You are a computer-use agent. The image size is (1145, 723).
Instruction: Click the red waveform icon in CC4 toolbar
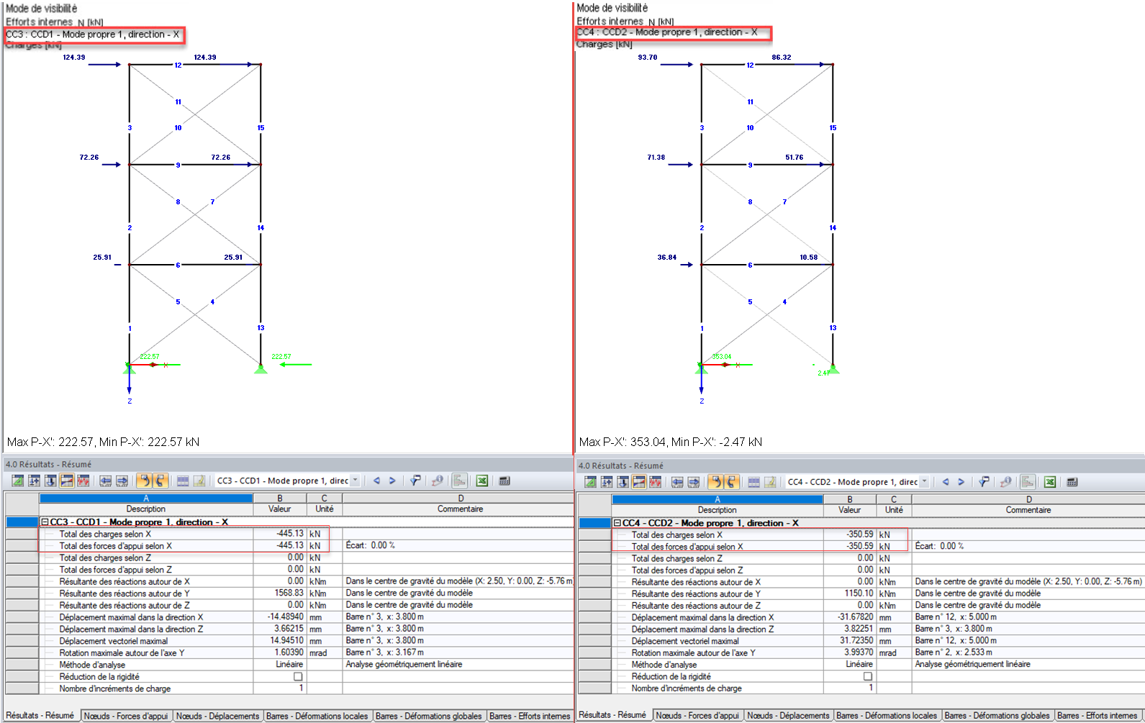[656, 482]
